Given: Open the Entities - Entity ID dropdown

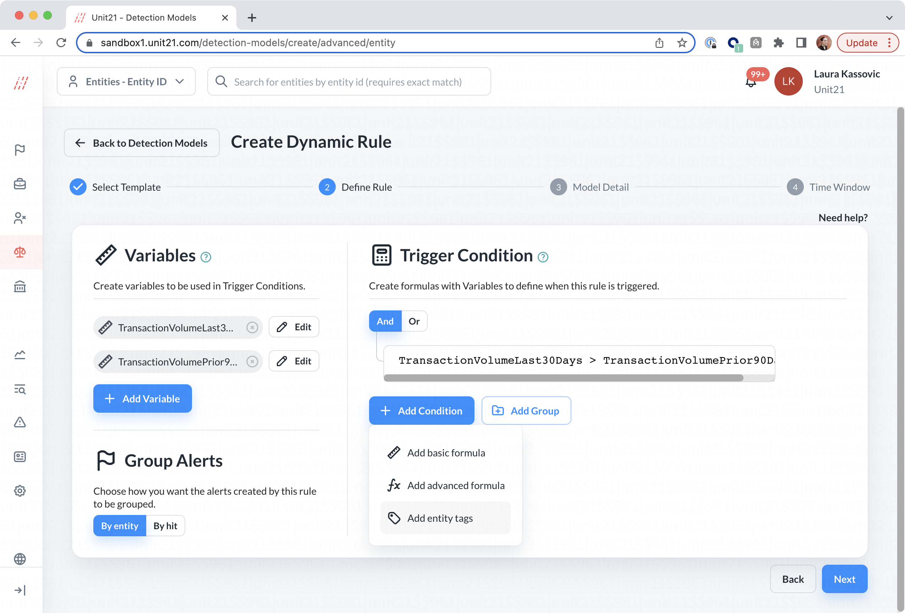Looking at the screenshot, I should [126, 81].
